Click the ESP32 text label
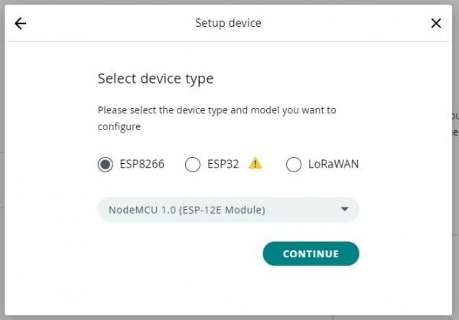The image size is (459, 320). click(223, 164)
